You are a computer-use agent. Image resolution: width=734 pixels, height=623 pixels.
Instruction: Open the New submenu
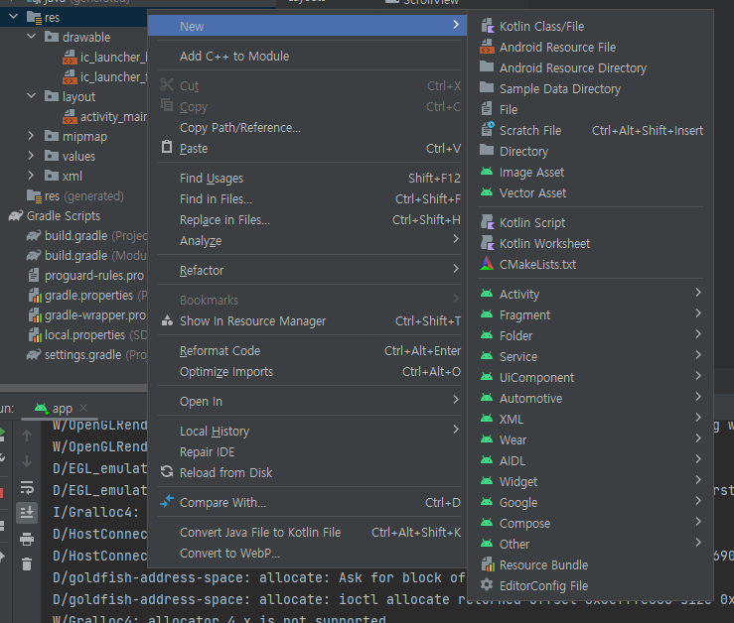(307, 25)
